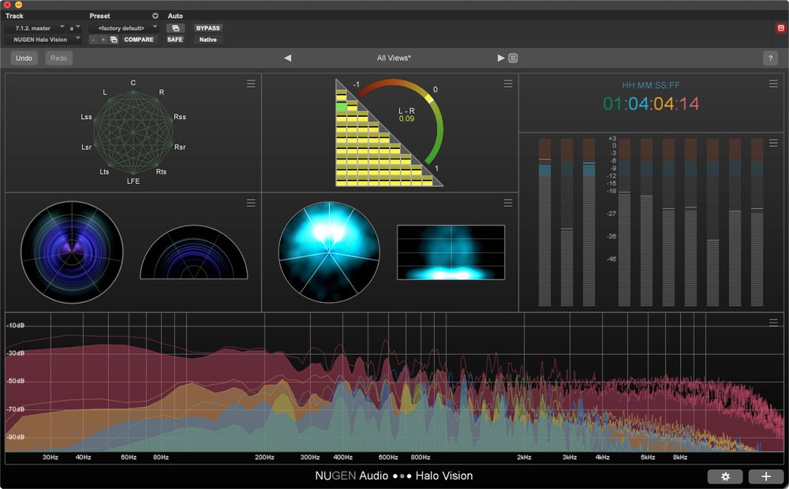Open the help question mark button

click(770, 58)
